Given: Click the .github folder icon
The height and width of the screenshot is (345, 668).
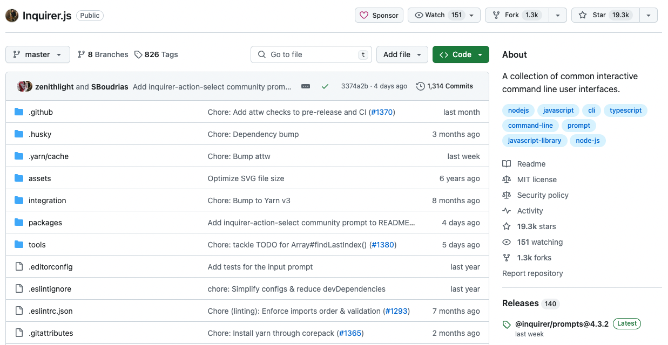Looking at the screenshot, I should [19, 112].
